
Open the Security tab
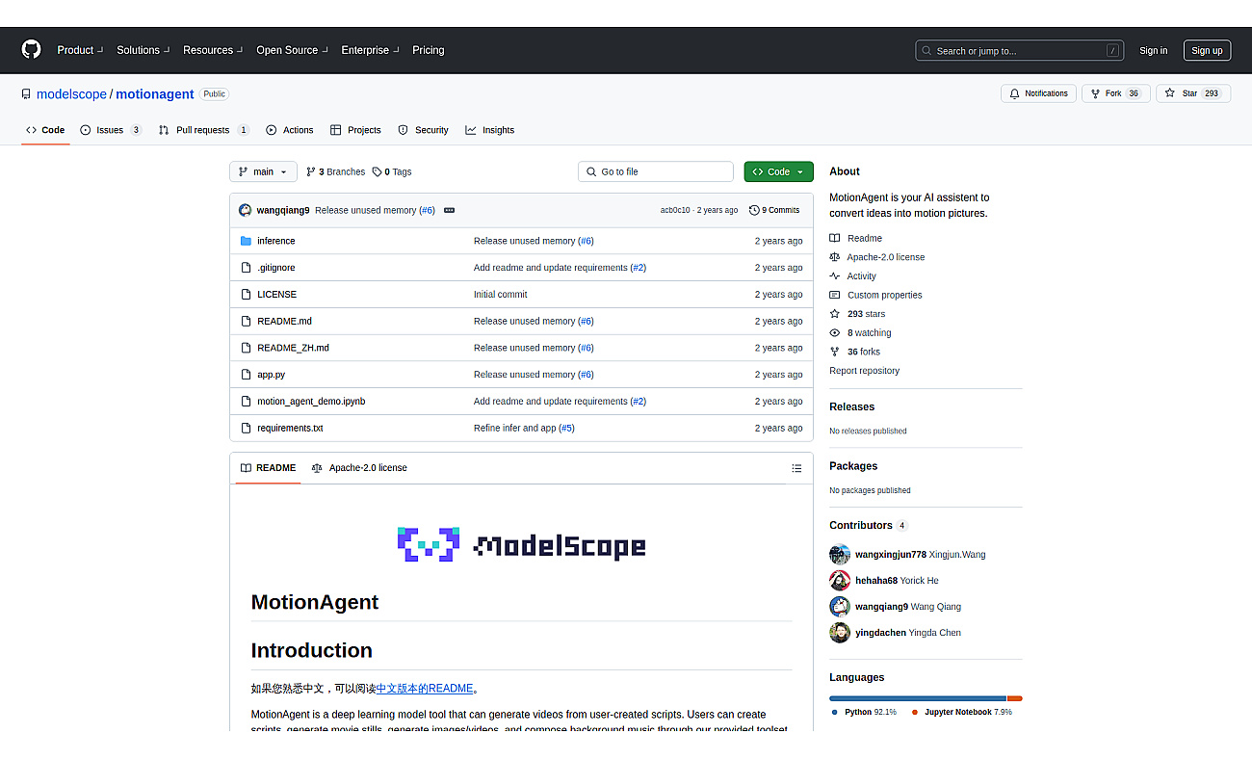[x=423, y=130]
